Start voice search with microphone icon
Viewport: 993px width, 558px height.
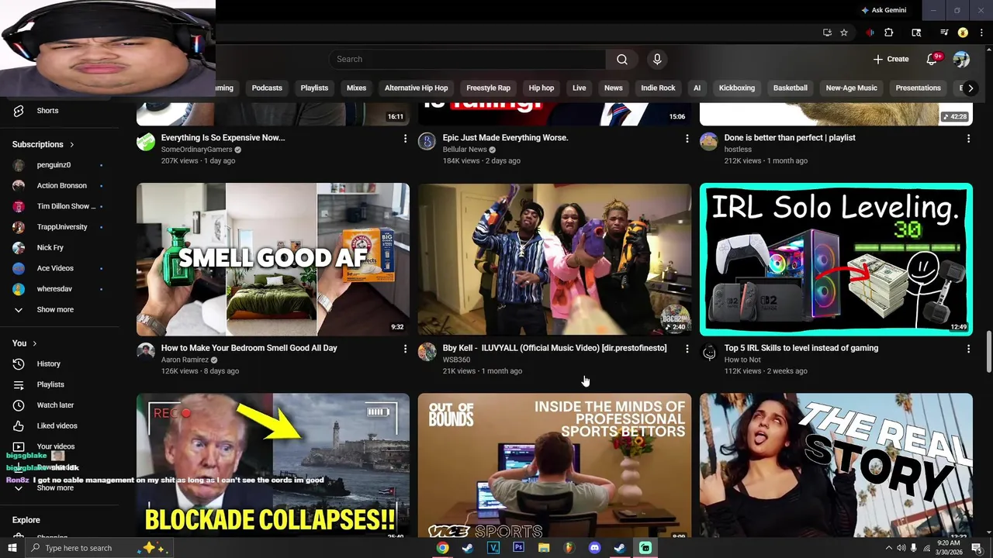coord(657,59)
